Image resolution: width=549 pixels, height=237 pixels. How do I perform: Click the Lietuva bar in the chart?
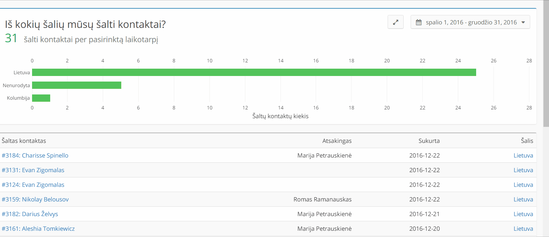click(x=254, y=72)
